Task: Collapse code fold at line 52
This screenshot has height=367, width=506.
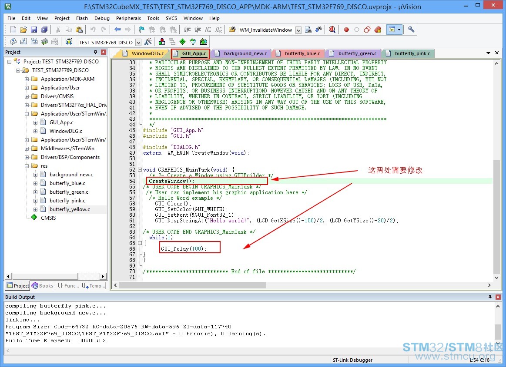Action: click(x=140, y=169)
